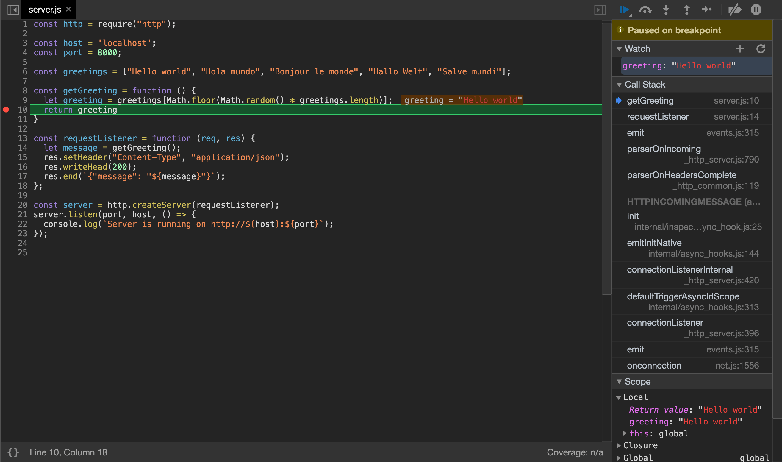Viewport: 782px width, 462px height.
Task: Refresh watch expressions
Action: point(761,49)
